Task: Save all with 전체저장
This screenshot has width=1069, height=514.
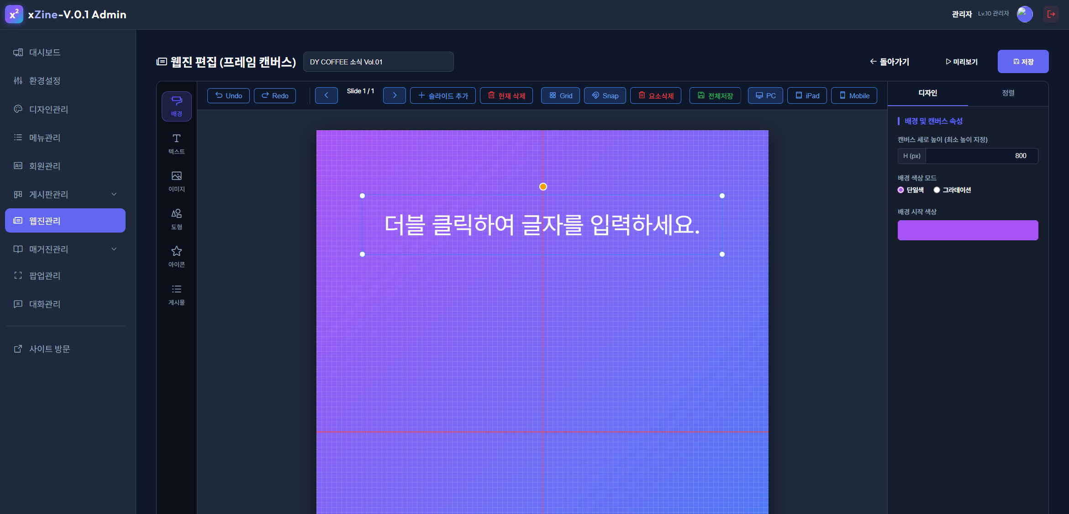Action: pyautogui.click(x=715, y=95)
